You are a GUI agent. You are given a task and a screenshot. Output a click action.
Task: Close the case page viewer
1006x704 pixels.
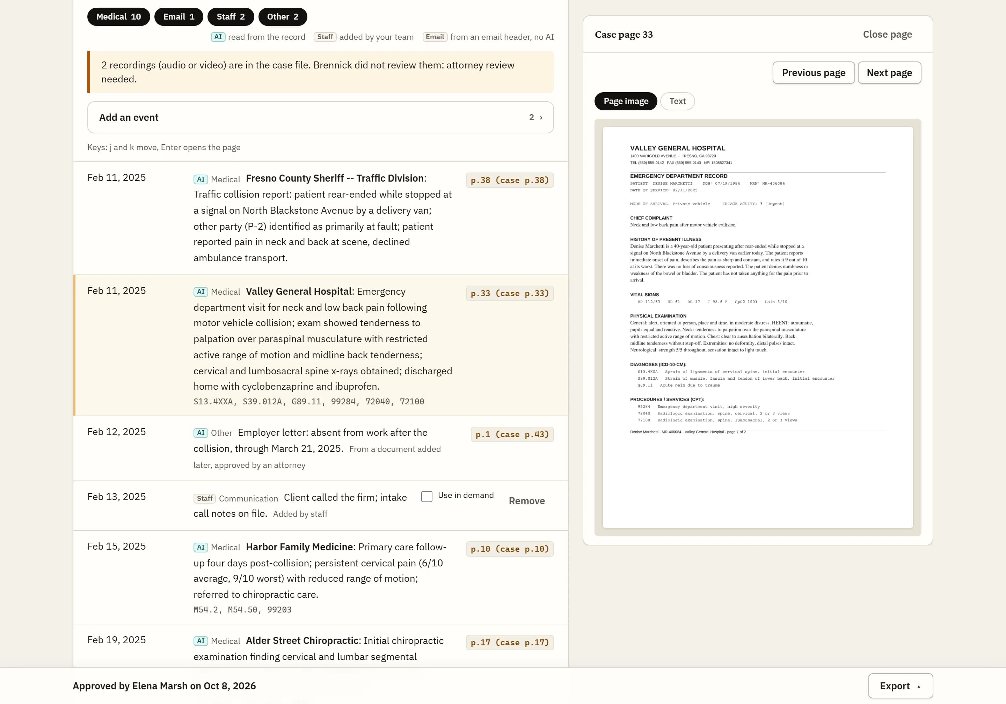coord(887,34)
